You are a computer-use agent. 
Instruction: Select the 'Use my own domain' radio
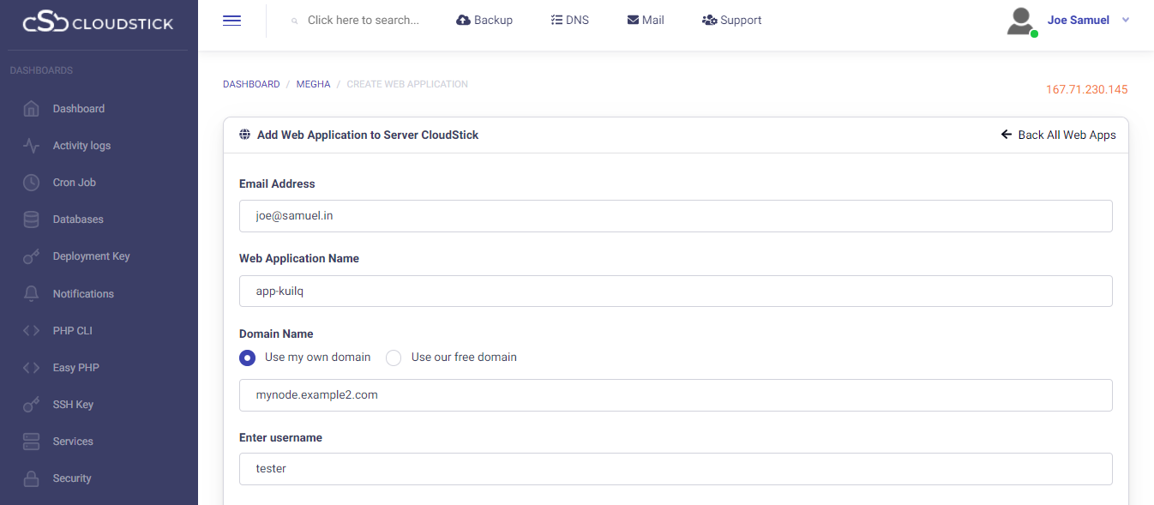248,358
